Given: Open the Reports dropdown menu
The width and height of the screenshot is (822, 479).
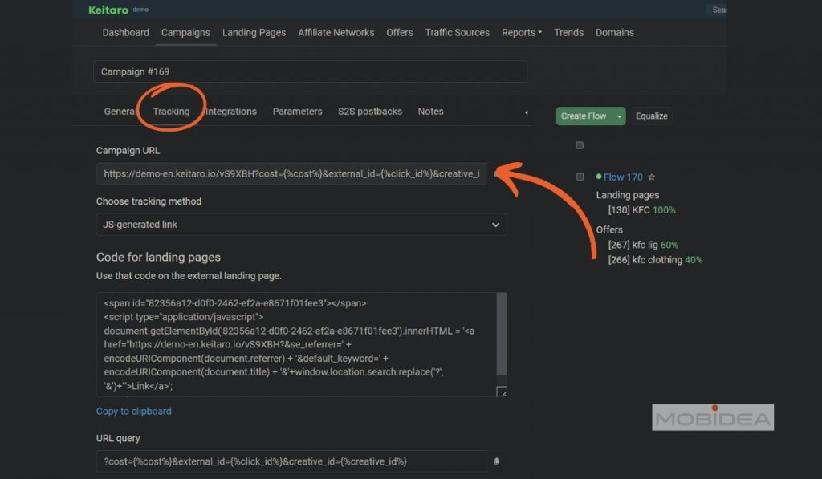Looking at the screenshot, I should pyautogui.click(x=521, y=33).
